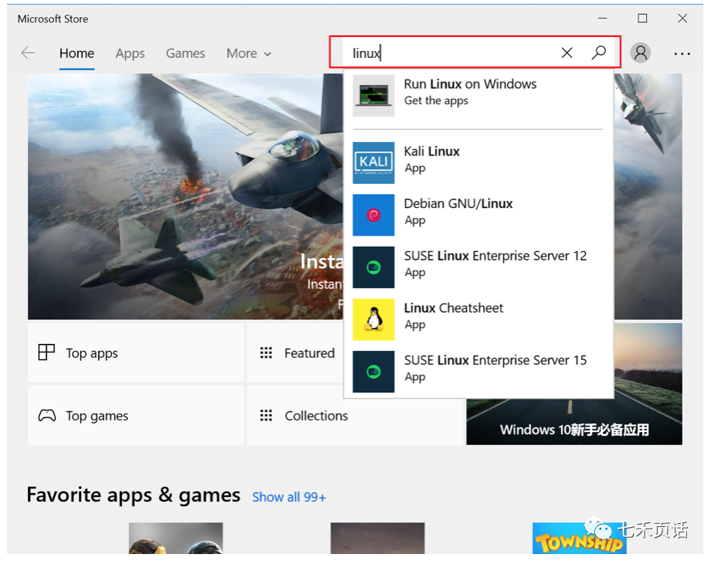Select Run Linux on Windows suggestion
Viewport: 711px width, 561px height.
pyautogui.click(x=478, y=96)
